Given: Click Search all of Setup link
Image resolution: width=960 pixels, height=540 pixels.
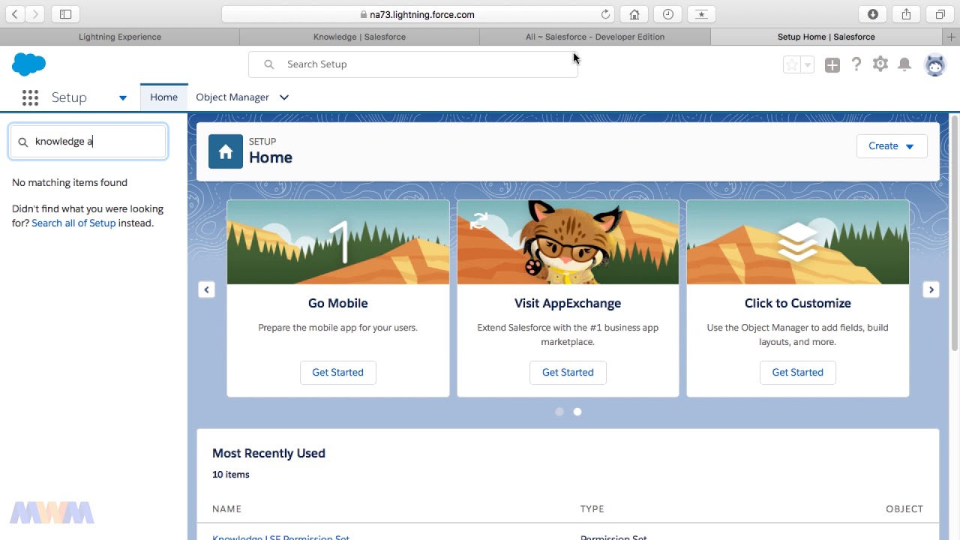Looking at the screenshot, I should [x=73, y=223].
